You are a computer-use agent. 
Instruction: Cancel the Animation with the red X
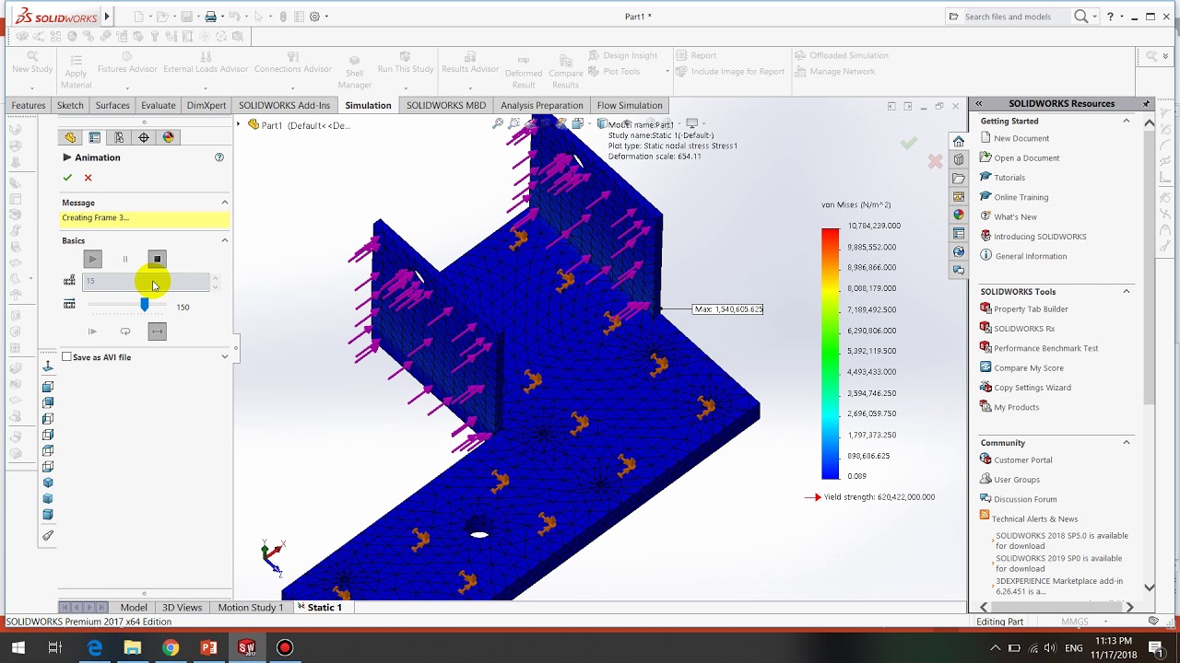88,178
